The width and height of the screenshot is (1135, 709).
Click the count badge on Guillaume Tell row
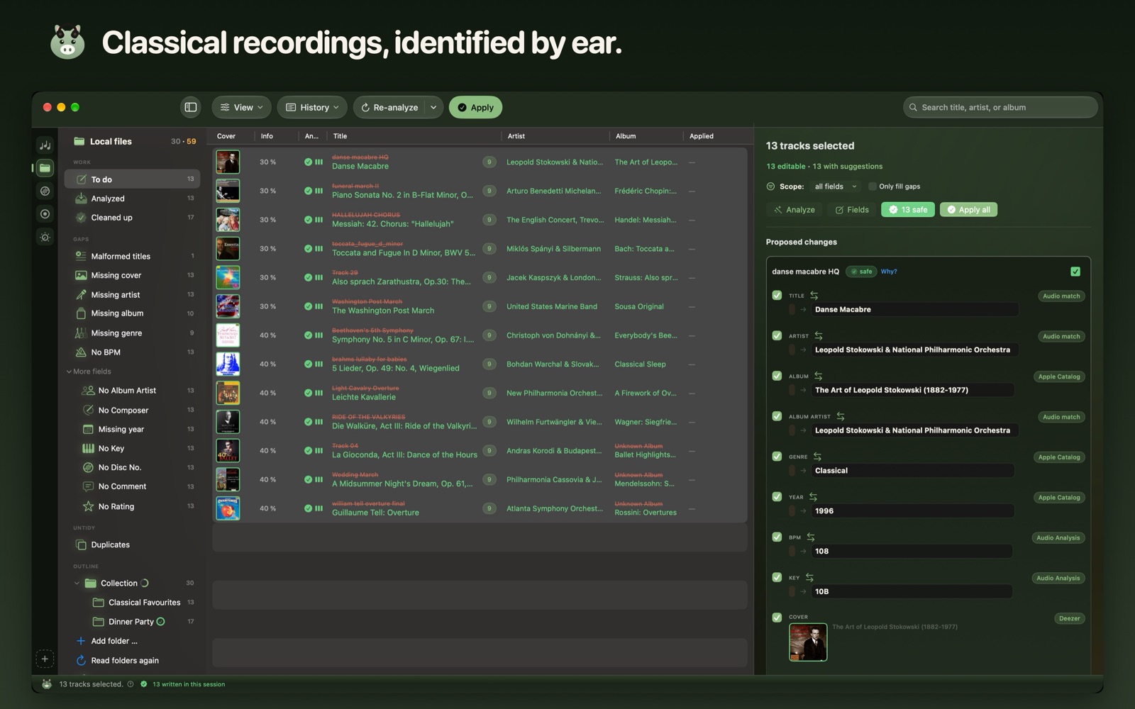489,508
